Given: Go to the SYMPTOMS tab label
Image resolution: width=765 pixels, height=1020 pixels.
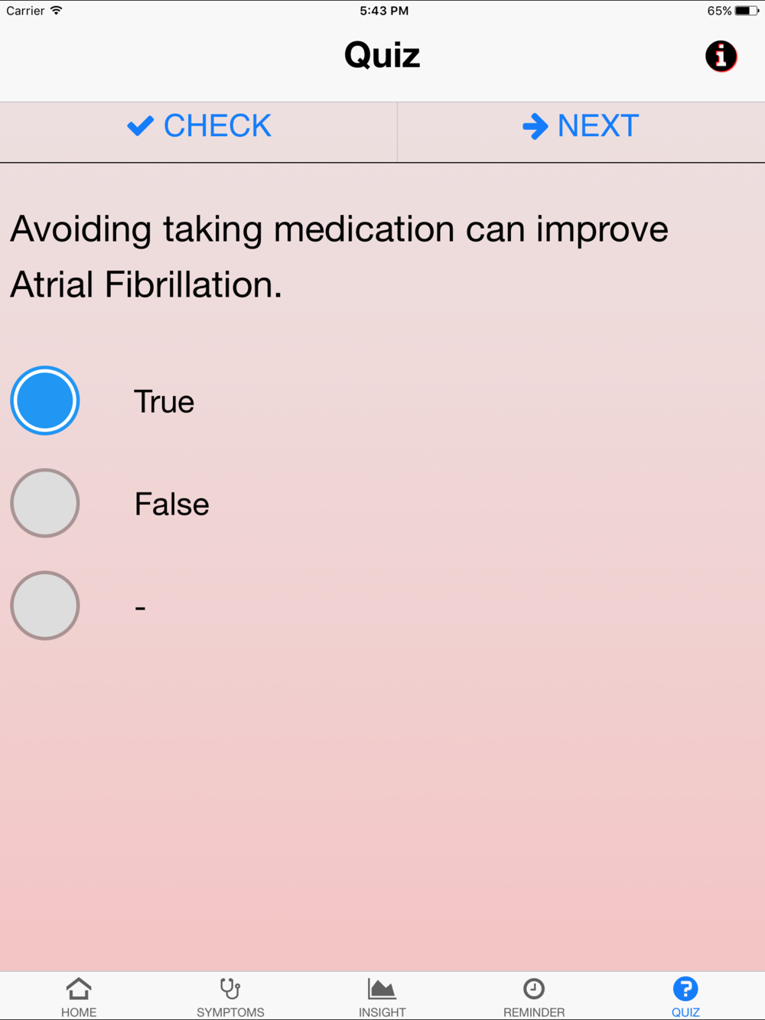Looking at the screenshot, I should (x=230, y=1012).
